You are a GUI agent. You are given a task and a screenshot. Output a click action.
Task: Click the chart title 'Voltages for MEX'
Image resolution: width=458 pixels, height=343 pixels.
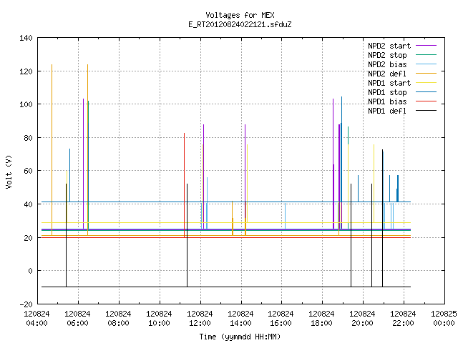[240, 15]
